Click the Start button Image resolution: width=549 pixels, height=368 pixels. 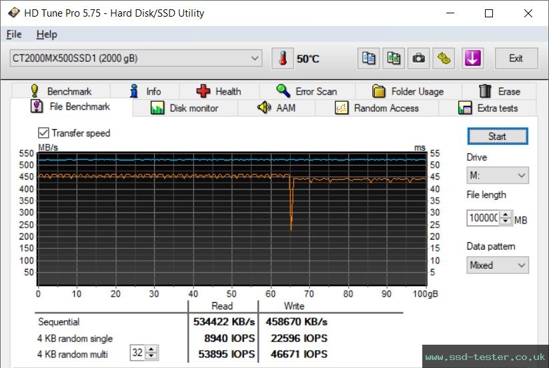pos(498,136)
